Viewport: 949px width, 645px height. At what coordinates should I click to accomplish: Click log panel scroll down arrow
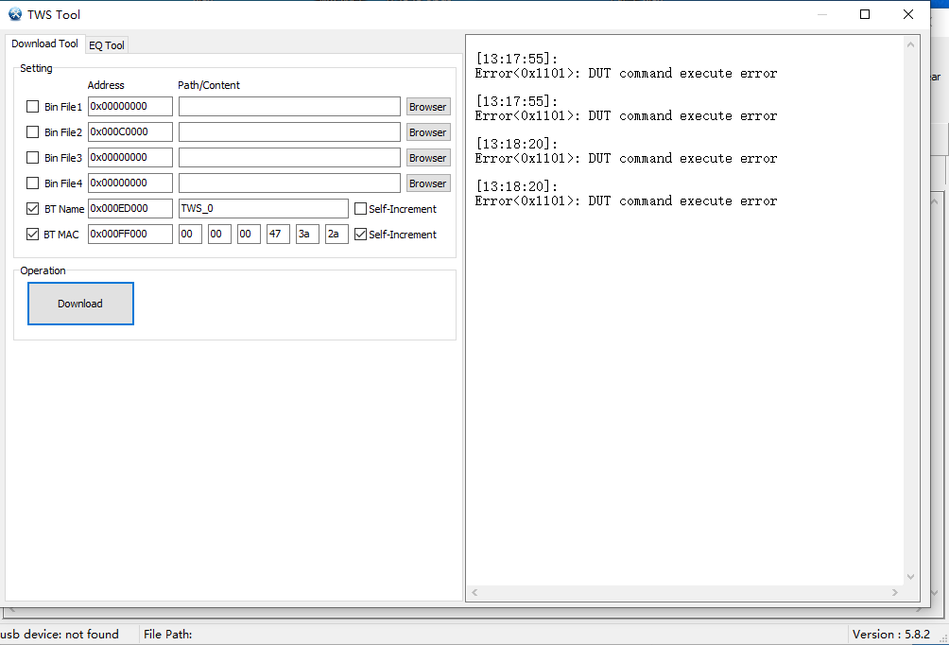pyautogui.click(x=911, y=577)
